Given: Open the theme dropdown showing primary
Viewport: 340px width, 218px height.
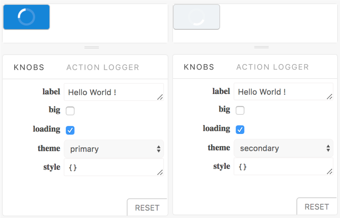Looking at the screenshot, I should [x=114, y=149].
